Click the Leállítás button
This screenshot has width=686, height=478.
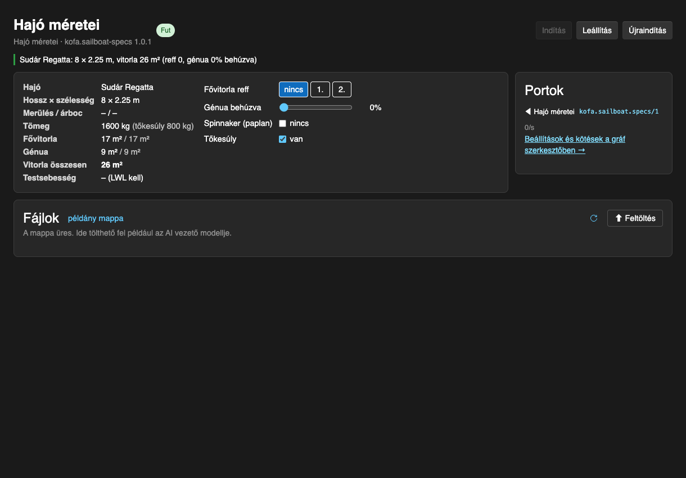(x=597, y=30)
